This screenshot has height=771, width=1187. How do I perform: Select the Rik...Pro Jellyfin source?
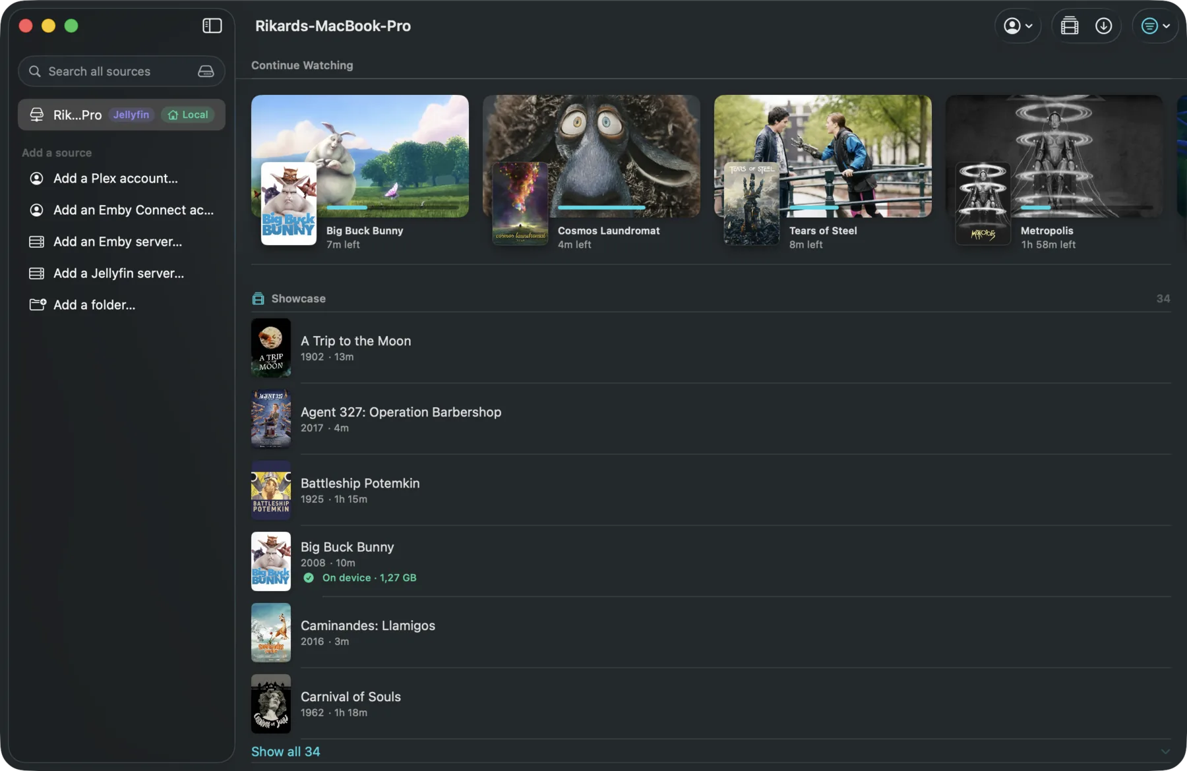121,115
